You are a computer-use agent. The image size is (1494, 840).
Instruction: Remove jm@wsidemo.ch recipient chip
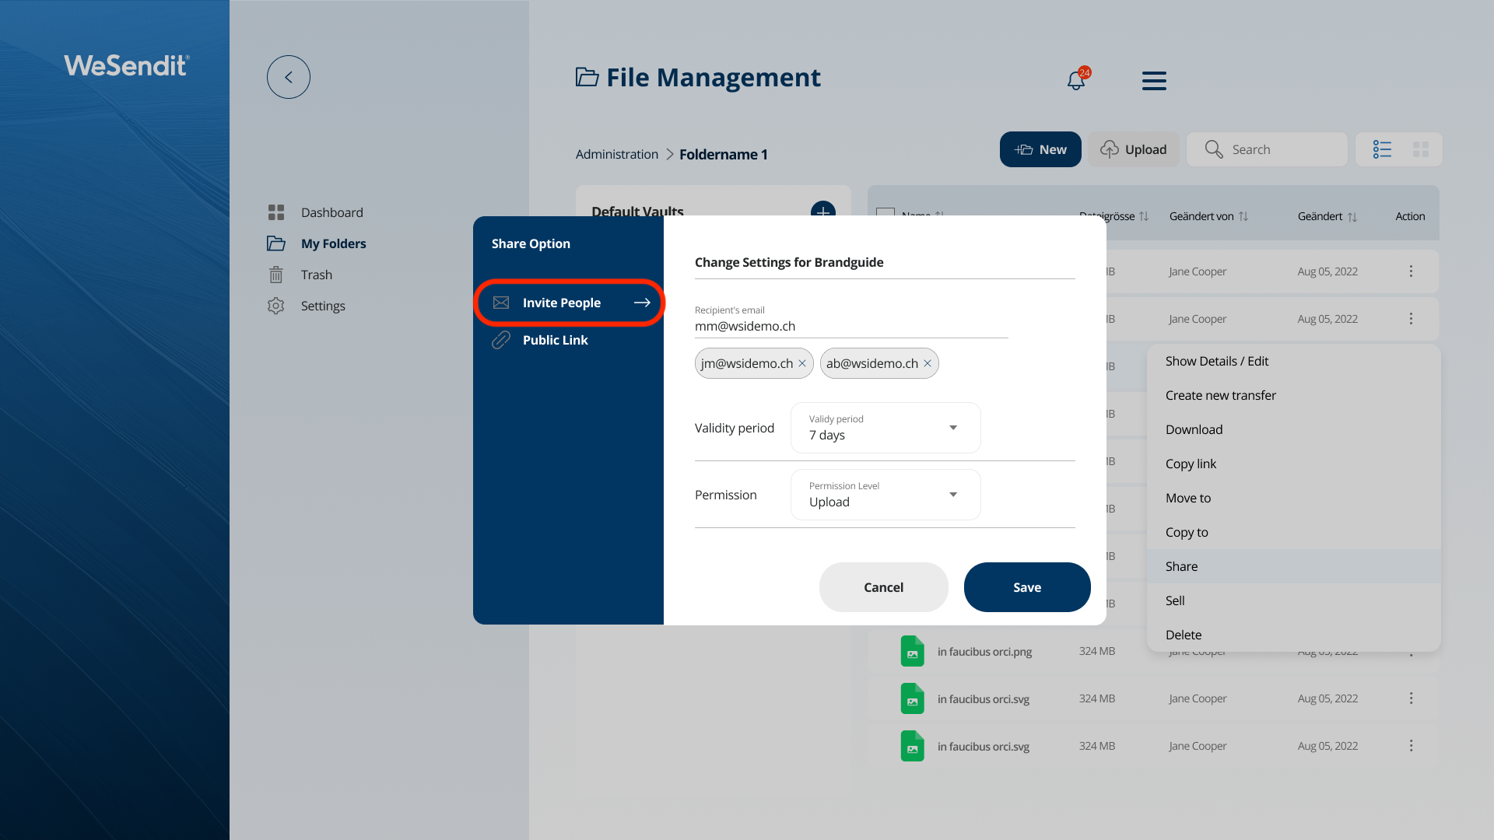tap(802, 363)
